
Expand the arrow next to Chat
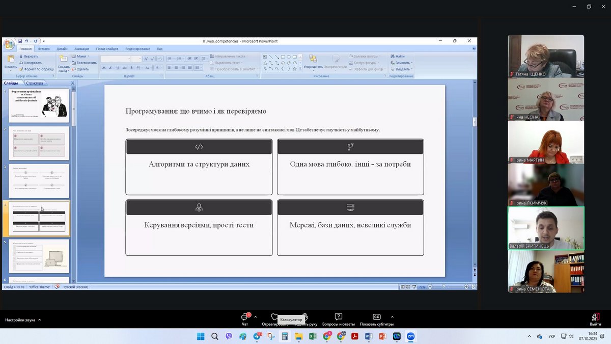click(256, 316)
